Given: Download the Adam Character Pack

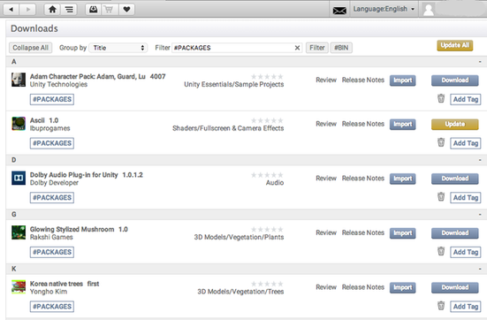Looking at the screenshot, I should [455, 80].
